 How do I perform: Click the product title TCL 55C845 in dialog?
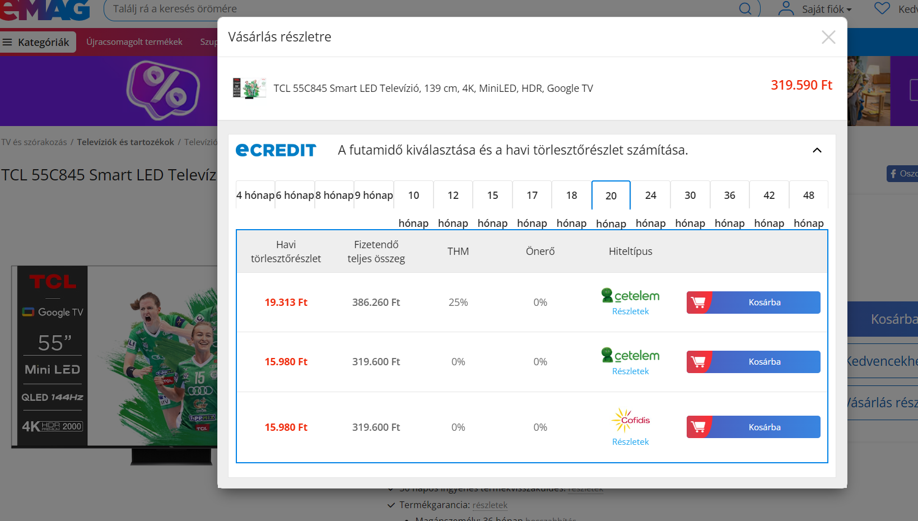[x=433, y=89]
